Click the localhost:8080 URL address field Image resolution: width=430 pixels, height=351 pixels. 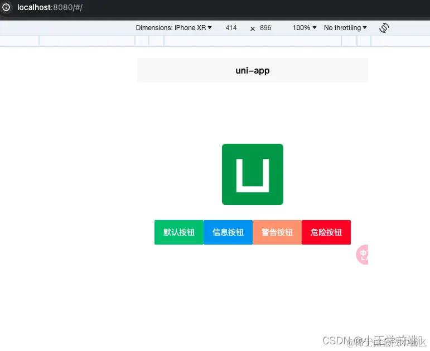50,7
